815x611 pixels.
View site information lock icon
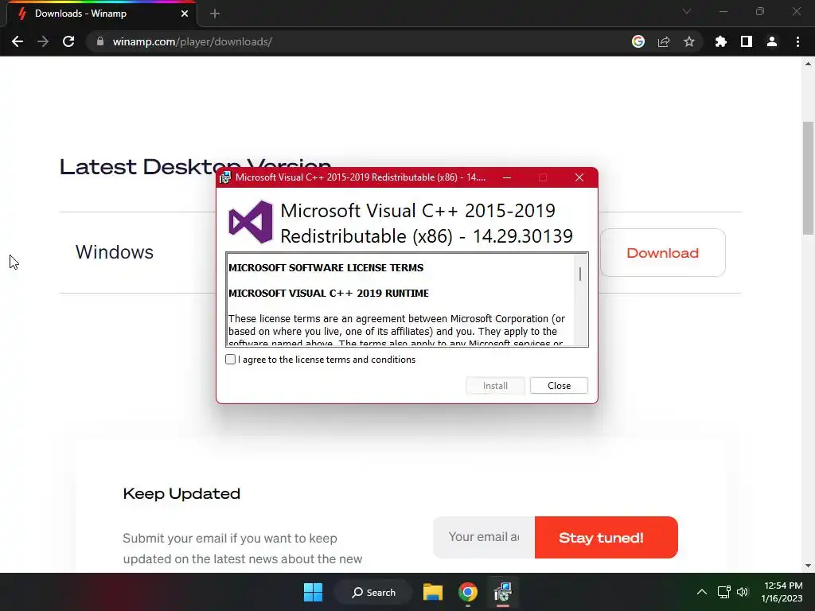click(x=100, y=41)
